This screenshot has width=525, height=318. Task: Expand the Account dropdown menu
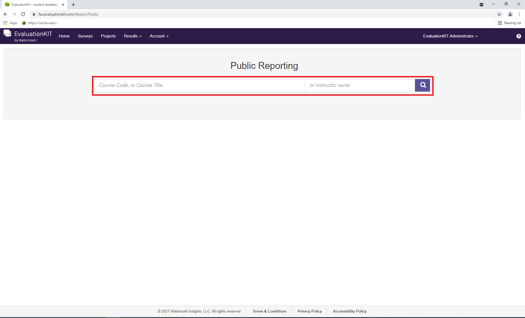pyautogui.click(x=159, y=36)
